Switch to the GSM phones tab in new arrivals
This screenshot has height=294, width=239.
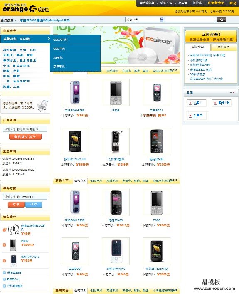[96, 181]
